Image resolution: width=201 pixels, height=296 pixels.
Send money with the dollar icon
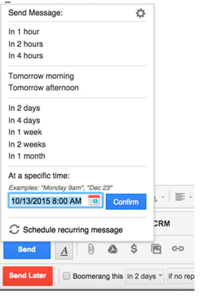134,249
